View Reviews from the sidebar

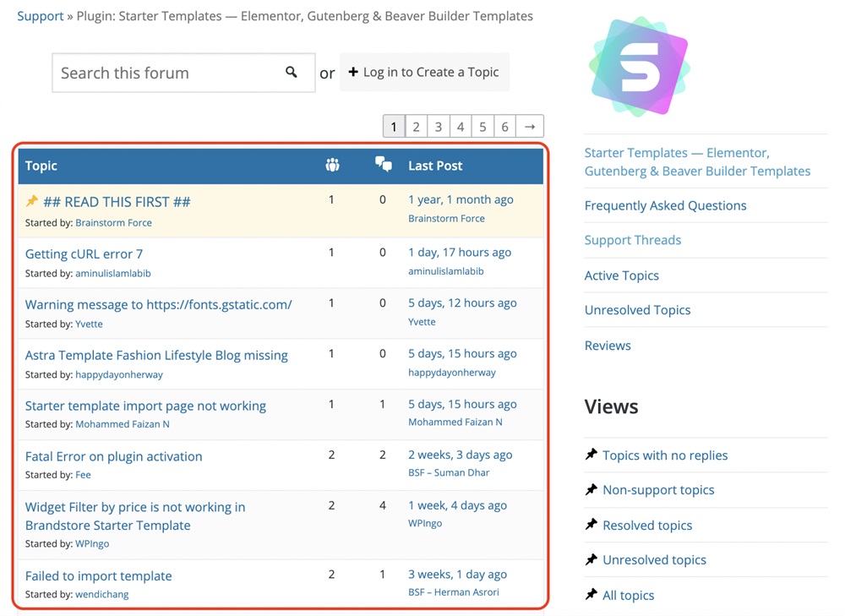608,346
